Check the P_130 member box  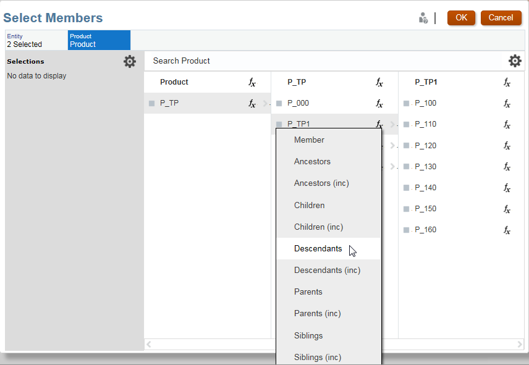coord(406,167)
